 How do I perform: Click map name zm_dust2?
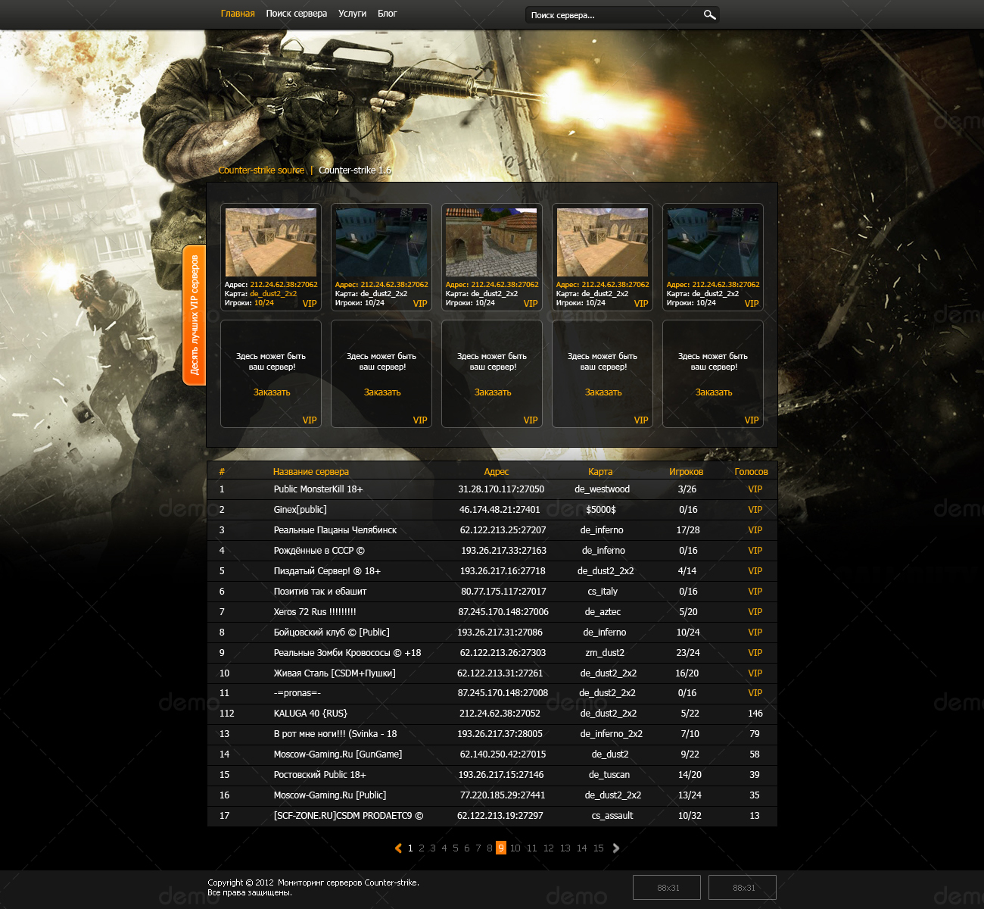605,653
